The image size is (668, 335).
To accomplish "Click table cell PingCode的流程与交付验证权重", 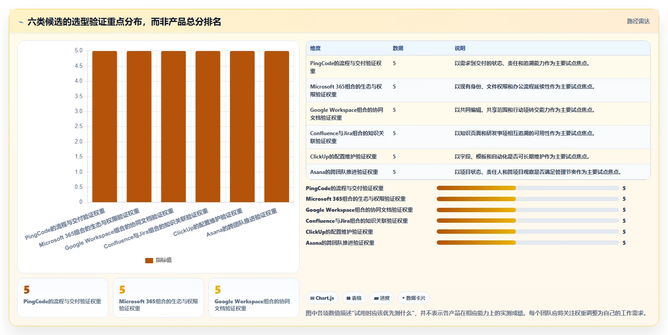I will tap(347, 67).
